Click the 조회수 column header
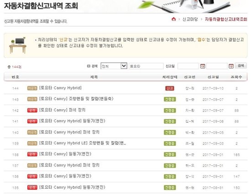The height and width of the screenshot is (196, 251). (x=236, y=77)
